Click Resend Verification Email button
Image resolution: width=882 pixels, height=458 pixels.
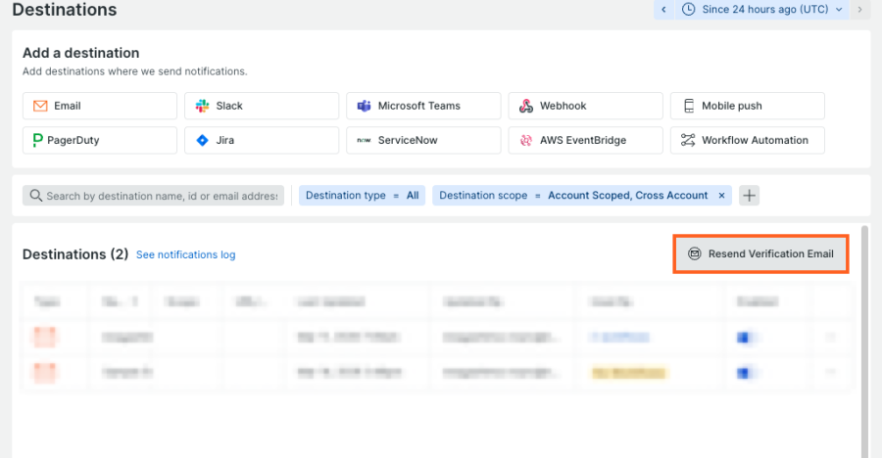tap(761, 254)
